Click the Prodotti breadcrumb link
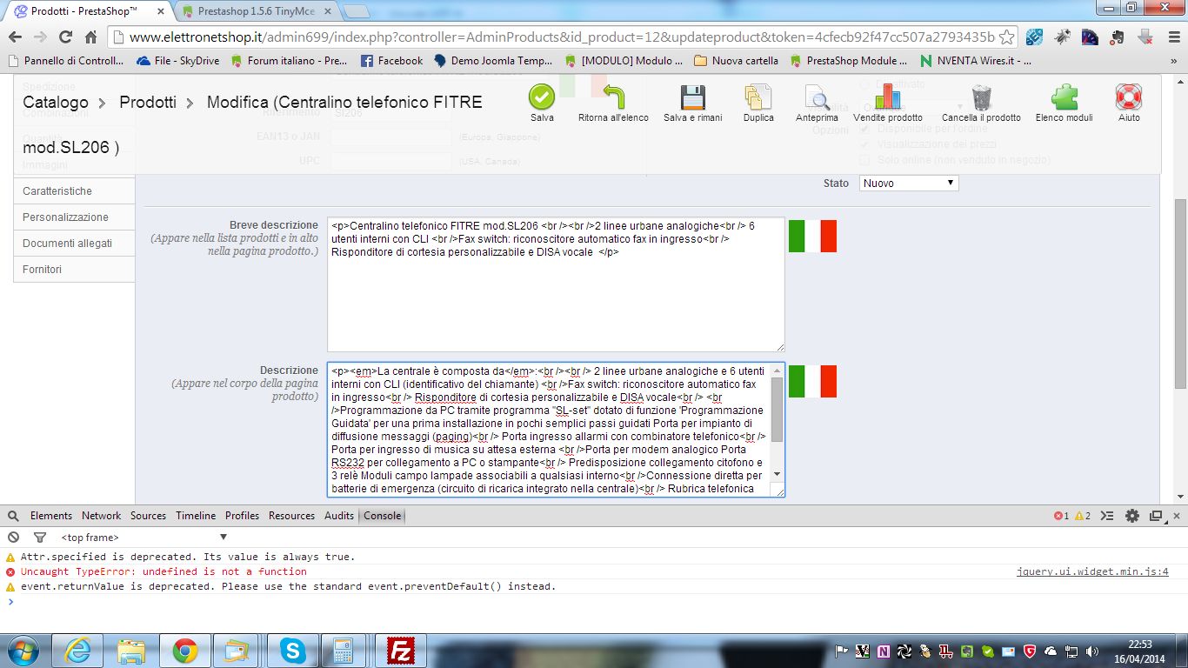Image resolution: width=1188 pixels, height=668 pixels. (x=148, y=103)
